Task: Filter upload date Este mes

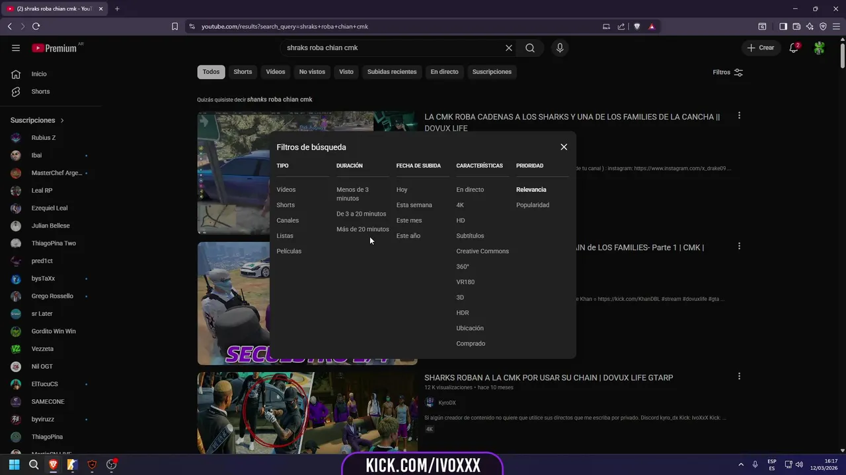Action: pyautogui.click(x=409, y=220)
